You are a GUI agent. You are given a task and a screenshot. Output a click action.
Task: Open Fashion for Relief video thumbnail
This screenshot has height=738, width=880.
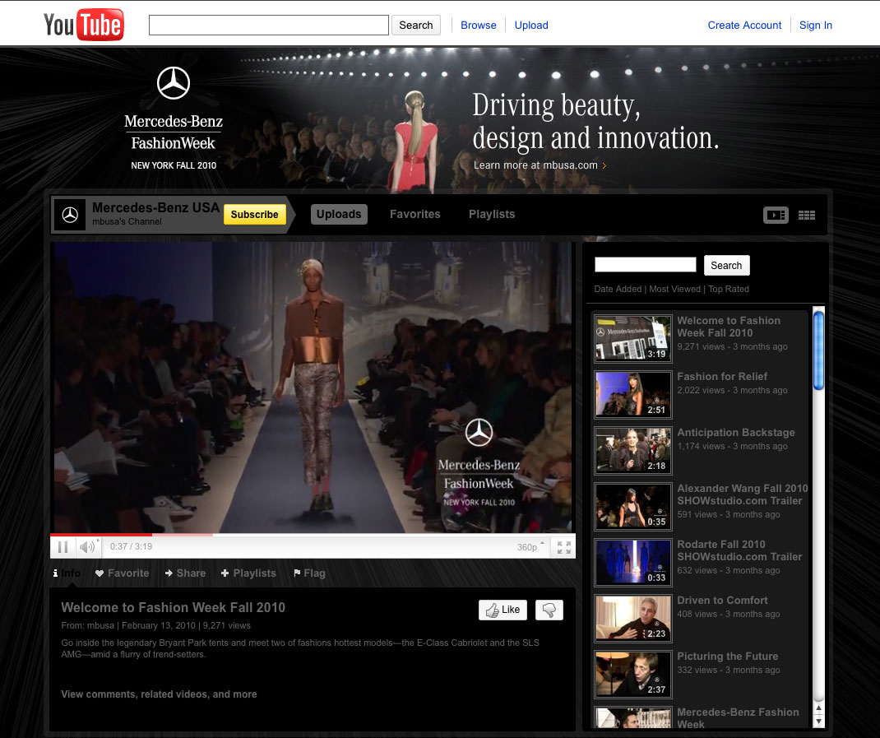pyautogui.click(x=632, y=395)
